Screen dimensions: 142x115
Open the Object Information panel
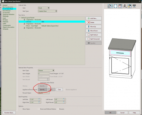coord(9,27)
